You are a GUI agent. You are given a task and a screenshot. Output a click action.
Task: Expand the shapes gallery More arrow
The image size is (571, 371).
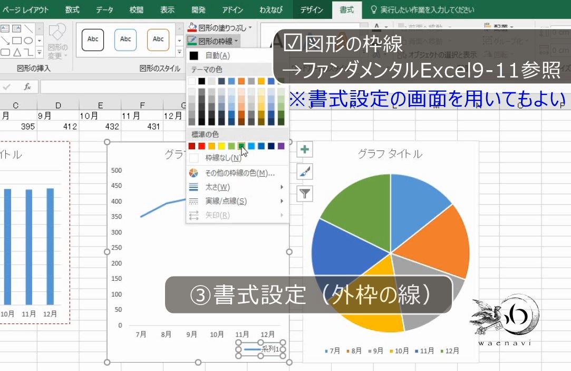tap(40, 52)
